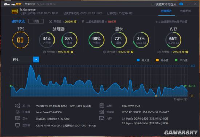200x137 pixels.
Task: Click the GPU power usage help icon
Action: (x=132, y=52)
